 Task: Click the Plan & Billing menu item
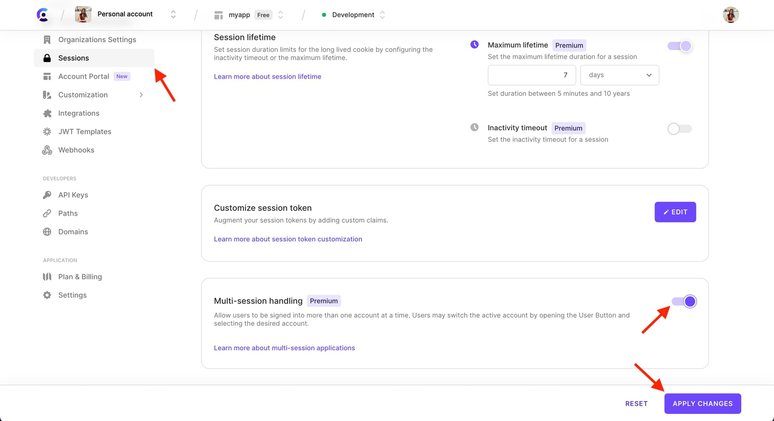pyautogui.click(x=80, y=277)
